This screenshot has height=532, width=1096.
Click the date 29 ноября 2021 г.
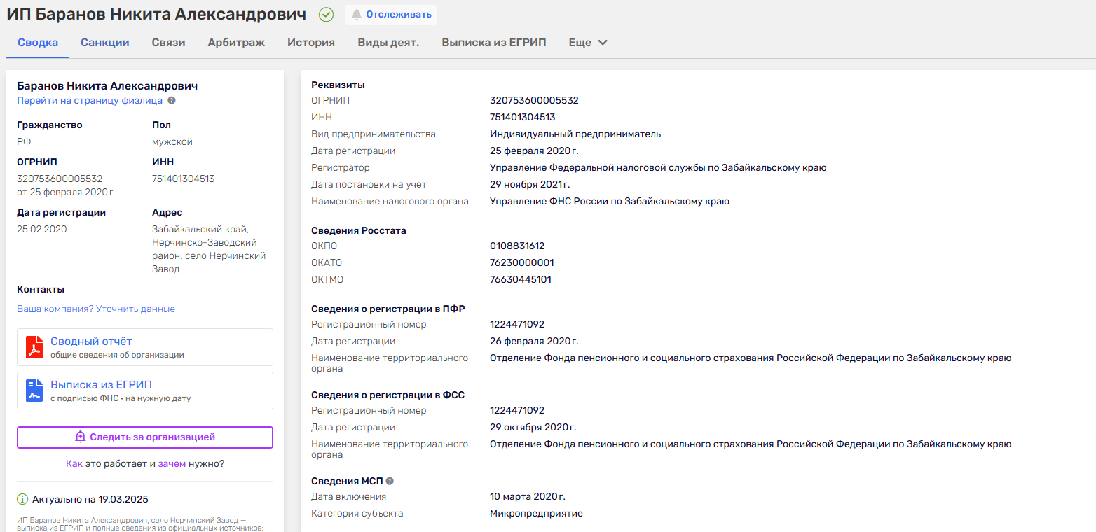click(x=530, y=185)
